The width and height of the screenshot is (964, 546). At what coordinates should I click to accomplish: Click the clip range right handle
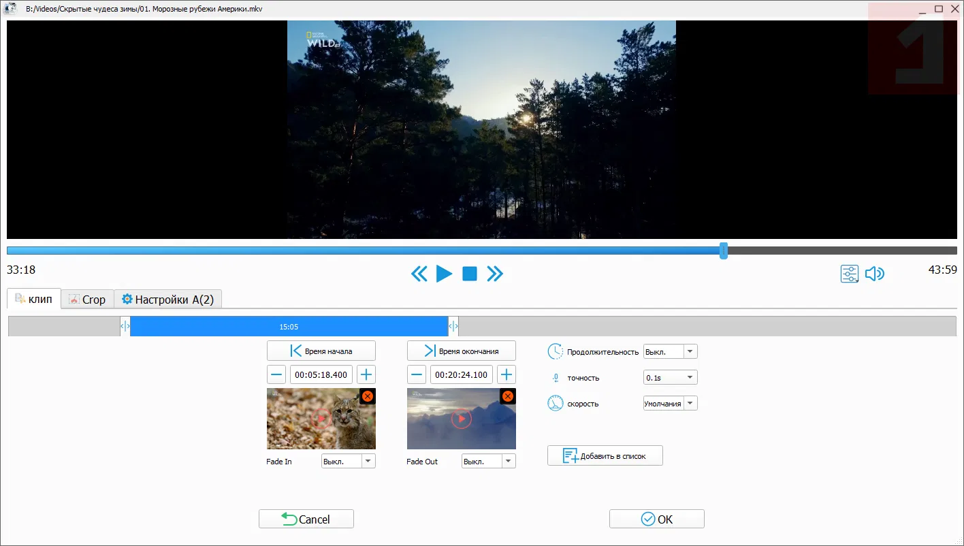[453, 327]
